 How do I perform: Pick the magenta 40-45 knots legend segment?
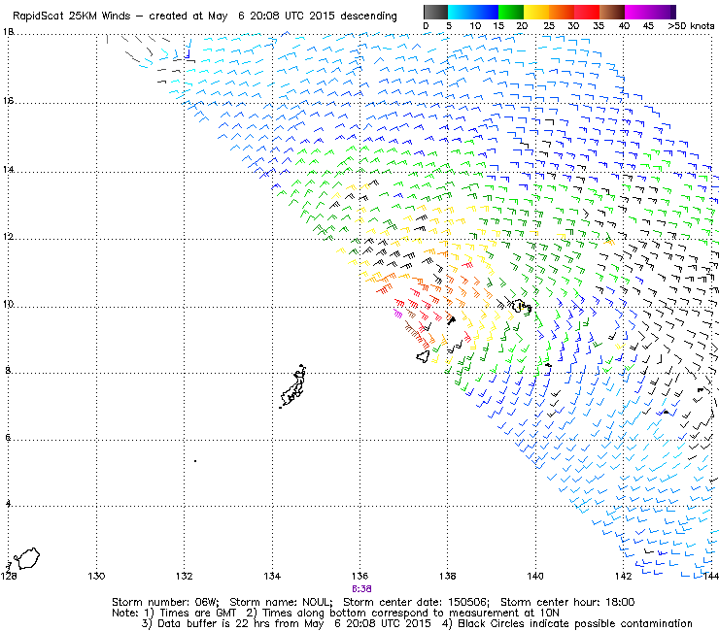tap(637, 12)
